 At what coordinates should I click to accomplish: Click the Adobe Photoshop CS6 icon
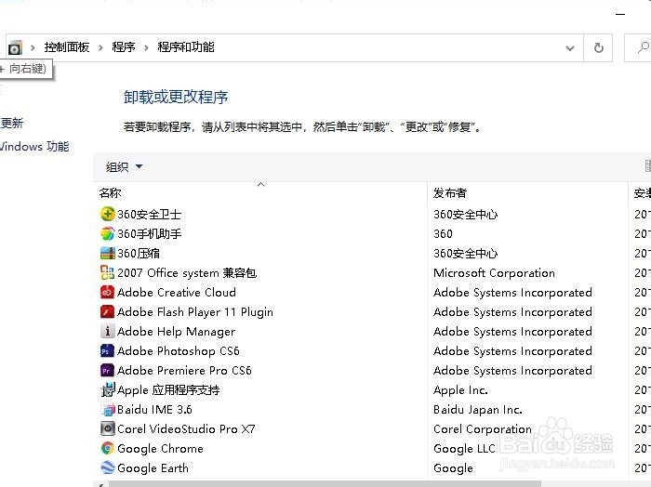108,350
